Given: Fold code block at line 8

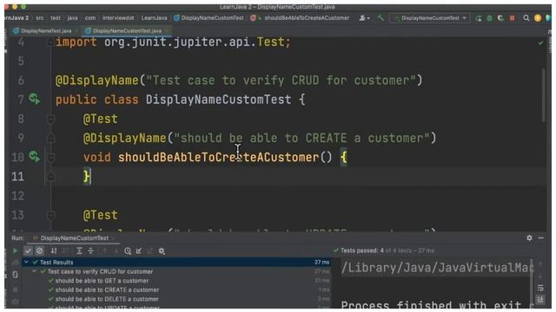Looking at the screenshot, I should [50, 119].
